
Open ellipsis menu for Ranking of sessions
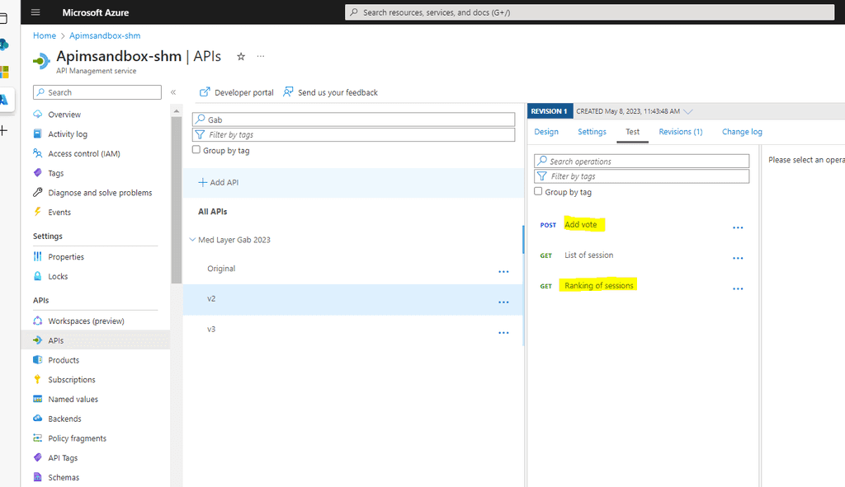click(738, 288)
